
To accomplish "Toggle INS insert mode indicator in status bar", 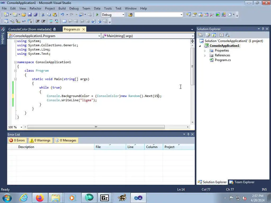I will (x=264, y=189).
